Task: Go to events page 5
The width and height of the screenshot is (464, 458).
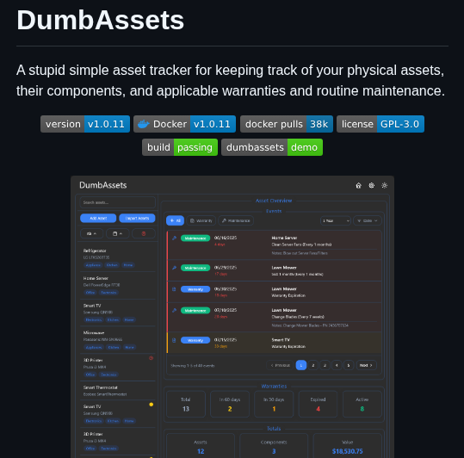Action: [349, 365]
